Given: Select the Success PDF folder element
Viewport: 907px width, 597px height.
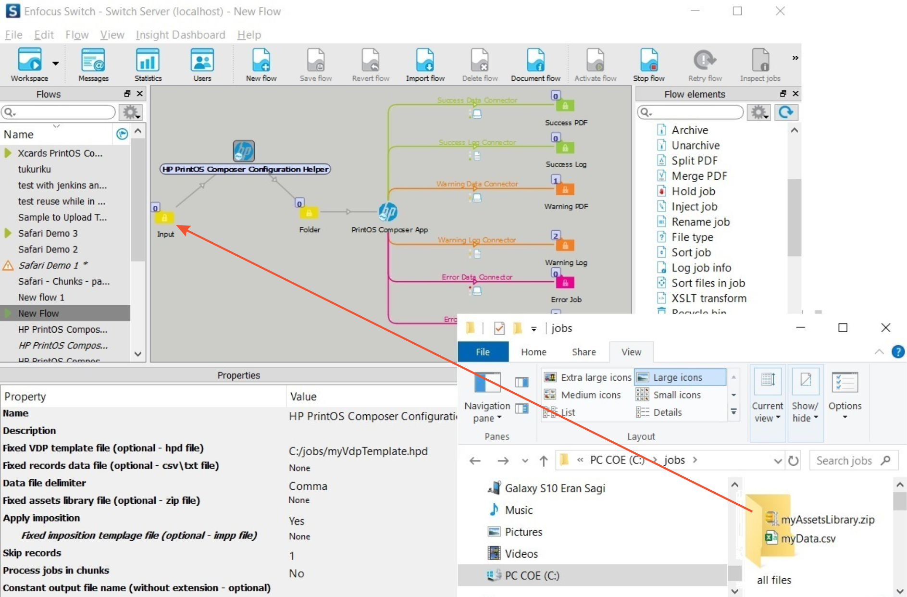Looking at the screenshot, I should (565, 106).
